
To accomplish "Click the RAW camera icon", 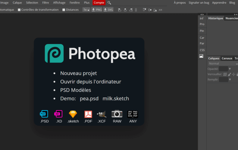I will [117, 114].
